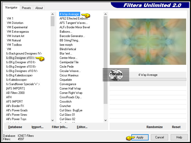Select Corner Half Wrap filter
Image resolution: width=191 pixels, height=143 pixels.
tap(70, 88)
